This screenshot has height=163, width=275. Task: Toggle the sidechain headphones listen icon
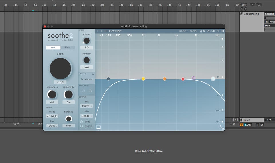tap(90, 91)
